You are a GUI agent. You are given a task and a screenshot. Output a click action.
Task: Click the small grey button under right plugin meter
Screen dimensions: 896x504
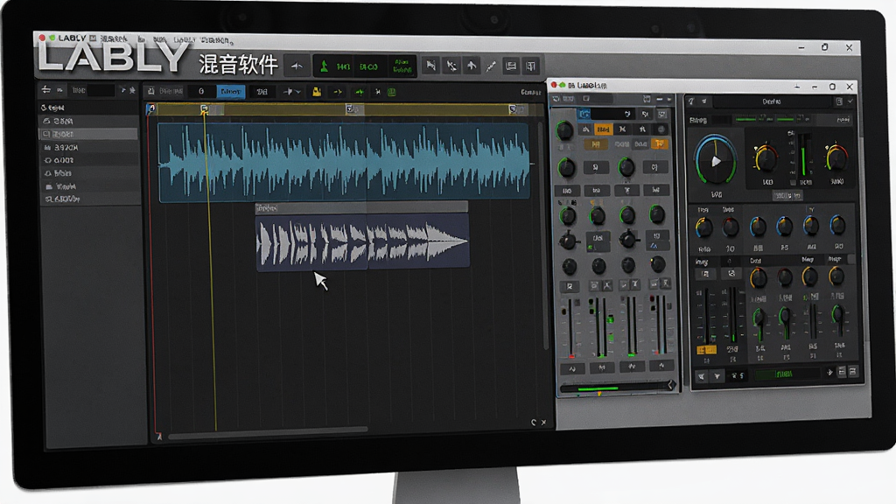pos(787,195)
